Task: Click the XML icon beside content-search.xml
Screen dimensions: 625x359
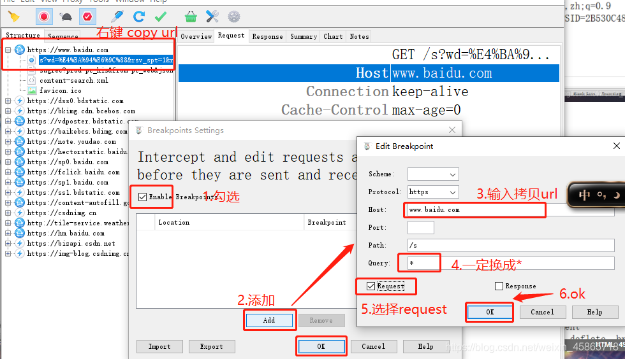Action: (32, 80)
